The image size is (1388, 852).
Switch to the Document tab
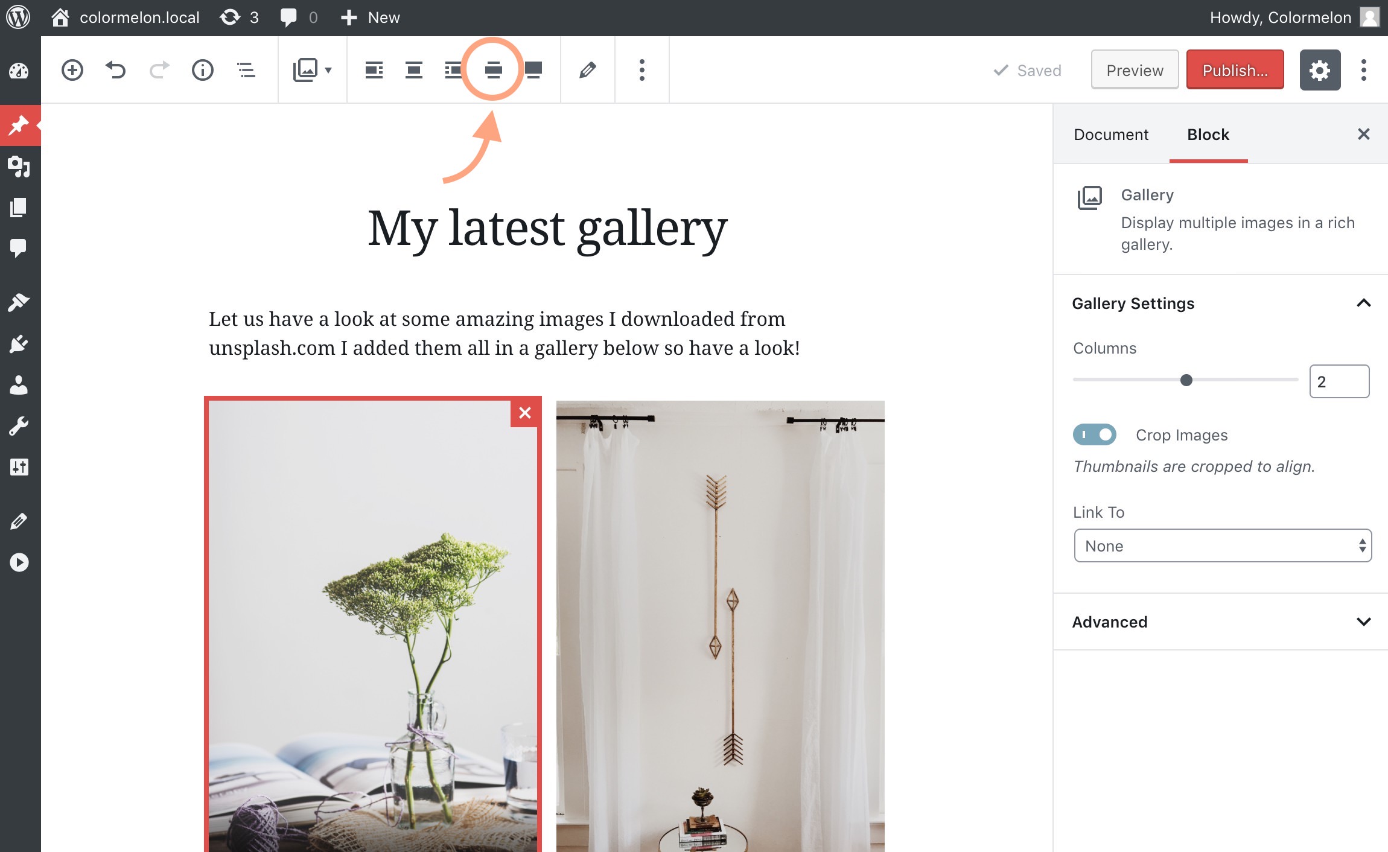1111,135
